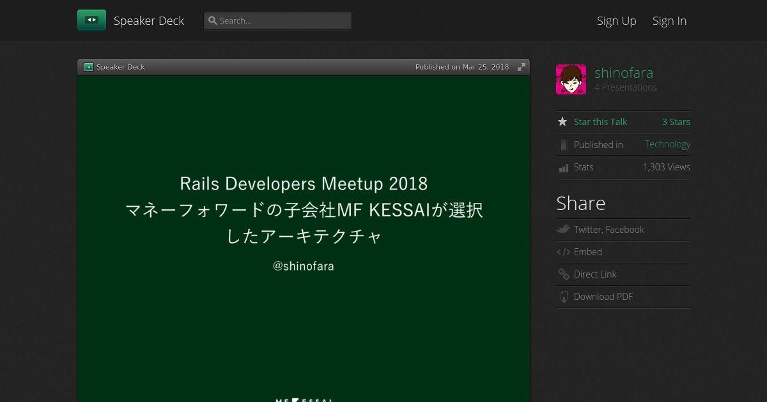Click the 4 Presentations text

(626, 87)
